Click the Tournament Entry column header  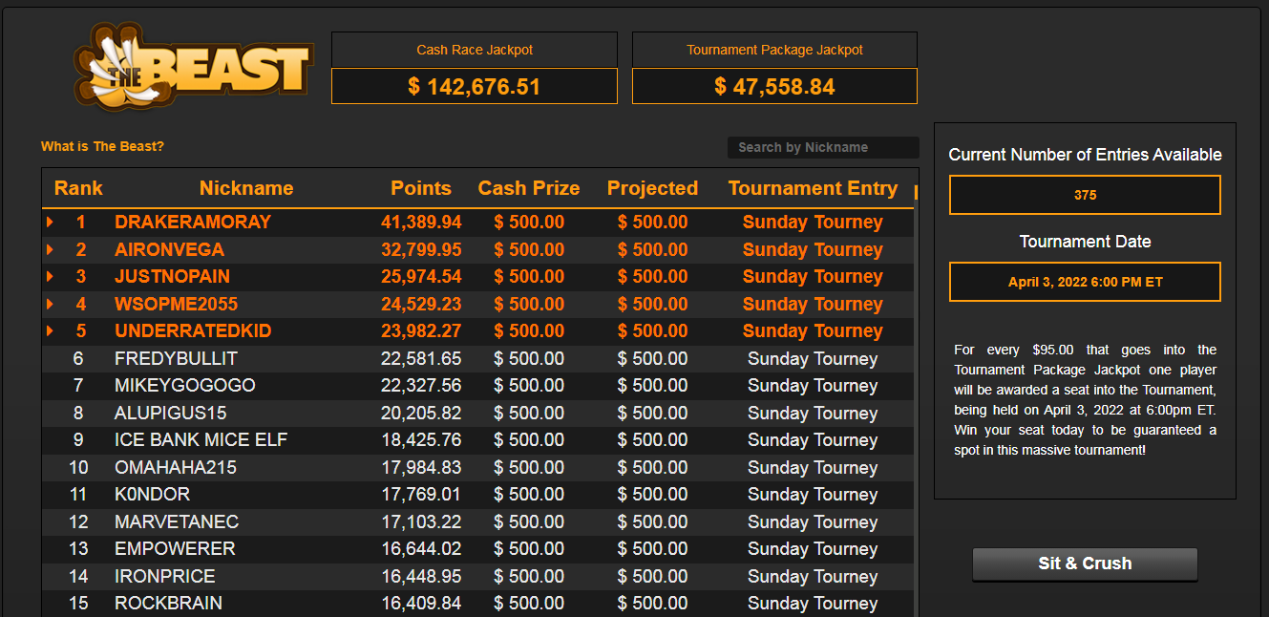click(x=813, y=188)
